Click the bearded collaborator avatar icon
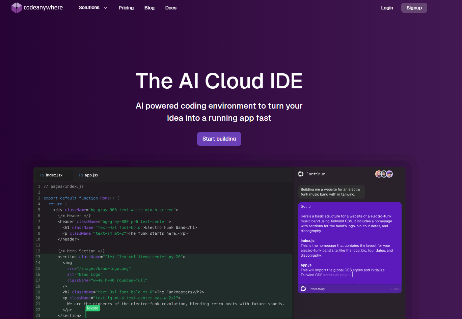The width and height of the screenshot is (462, 319). (x=383, y=174)
